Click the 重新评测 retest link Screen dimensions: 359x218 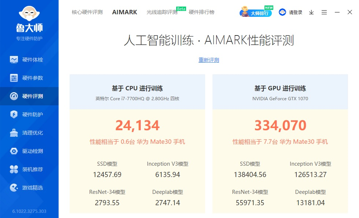pos(208,60)
